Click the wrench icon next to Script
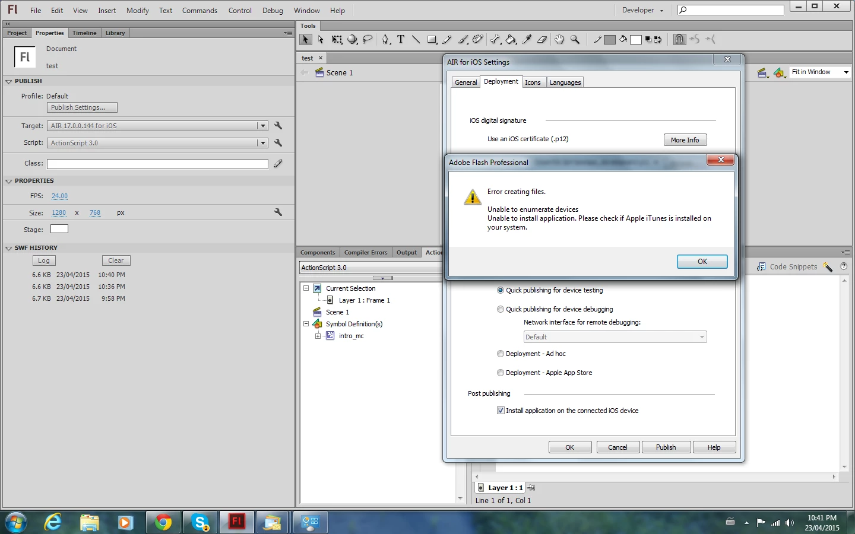The height and width of the screenshot is (534, 855). tap(278, 143)
